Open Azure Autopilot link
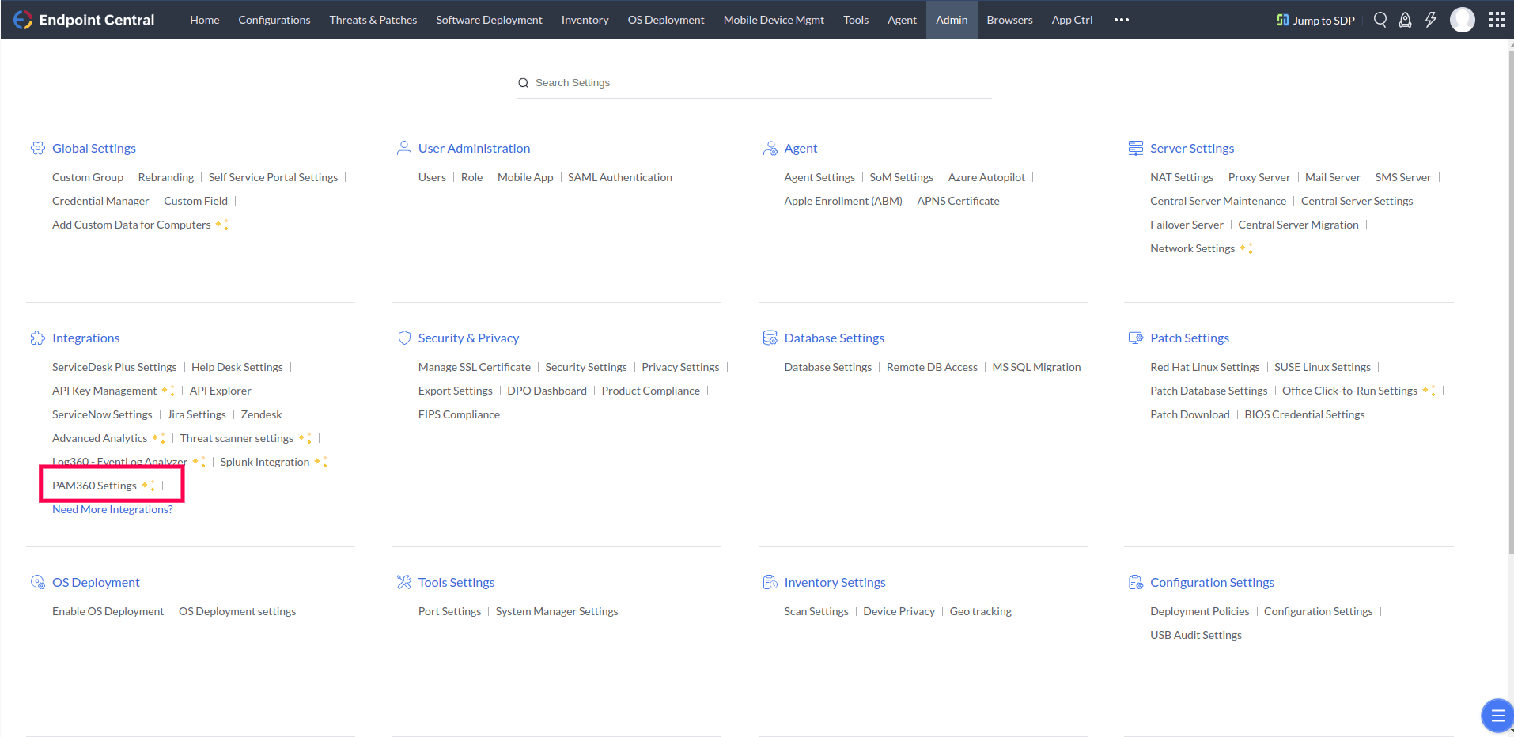 [x=986, y=177]
